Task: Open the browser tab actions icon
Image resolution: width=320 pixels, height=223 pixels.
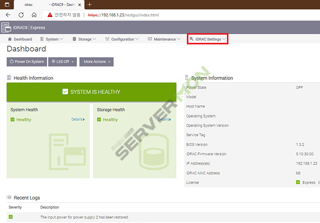Action: (6, 4)
